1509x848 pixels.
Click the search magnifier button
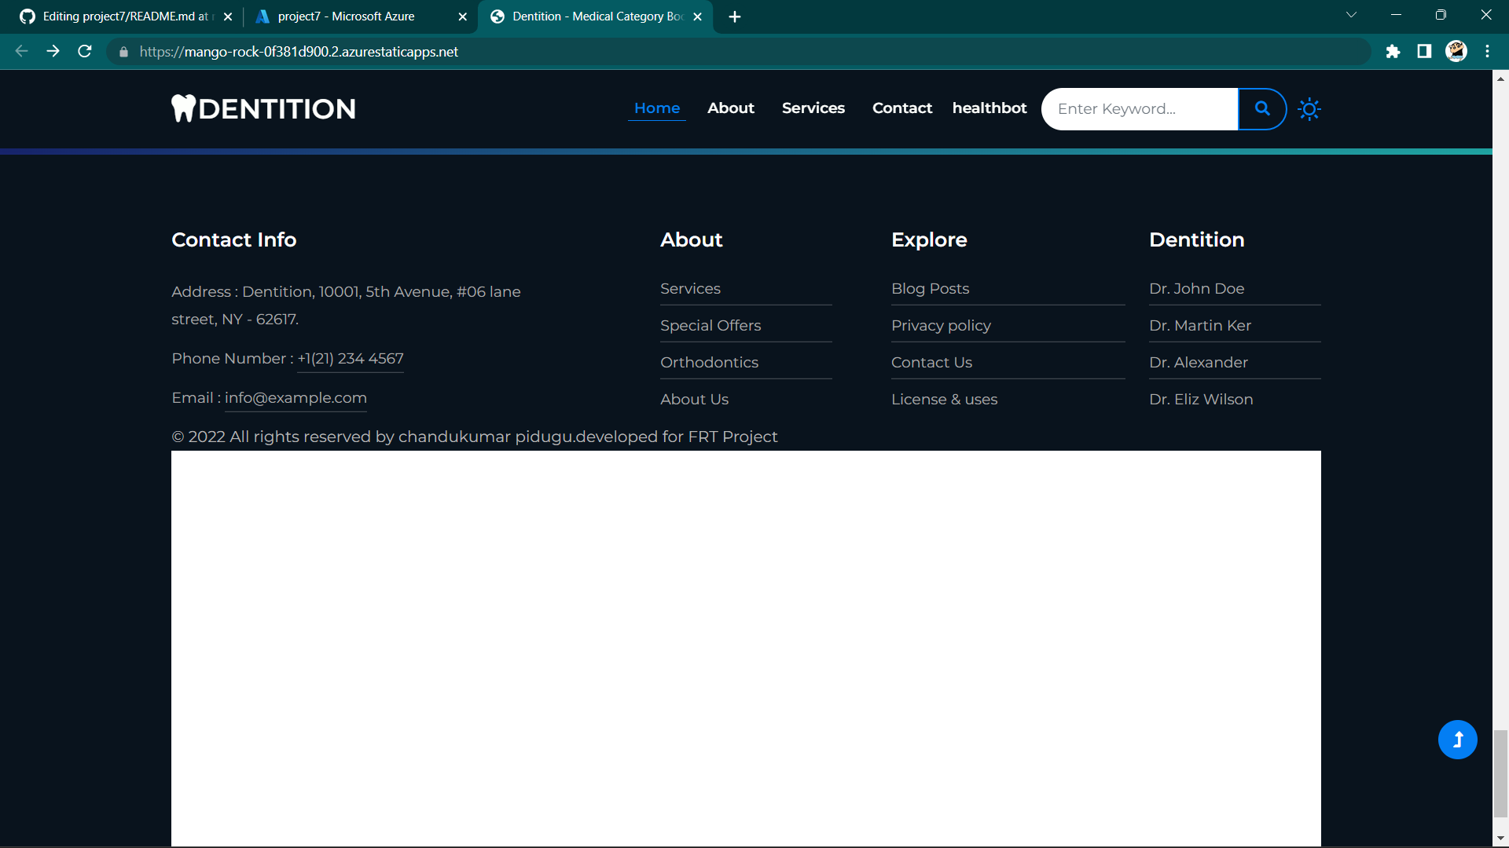point(1261,108)
